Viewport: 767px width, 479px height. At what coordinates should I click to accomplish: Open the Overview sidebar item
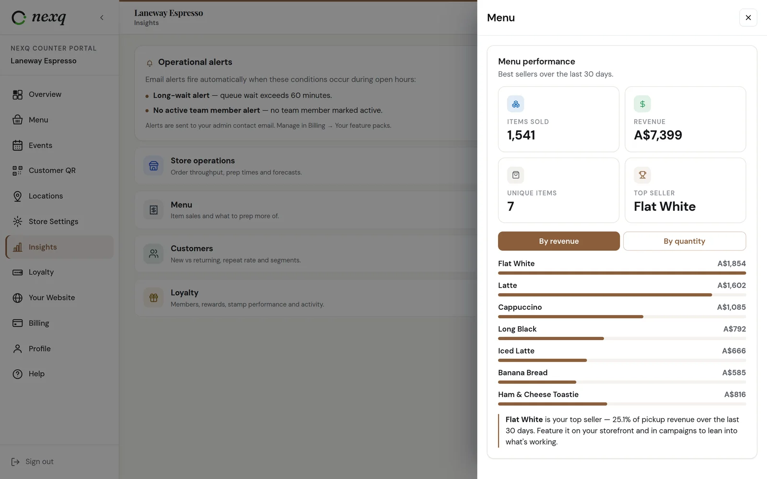click(x=59, y=94)
